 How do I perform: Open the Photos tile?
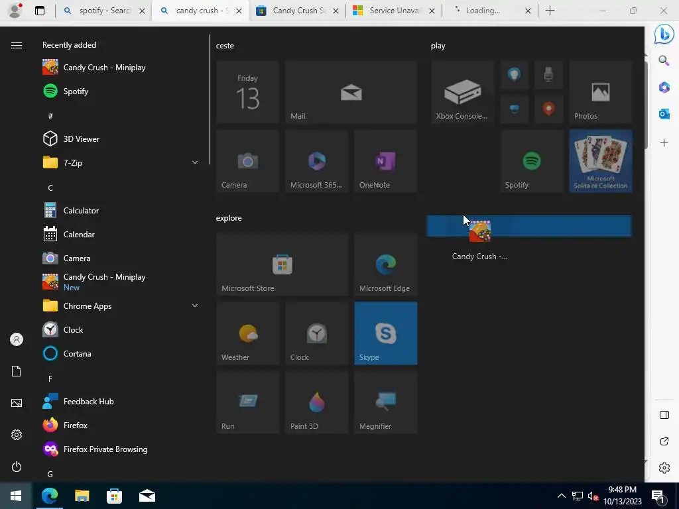tap(601, 92)
